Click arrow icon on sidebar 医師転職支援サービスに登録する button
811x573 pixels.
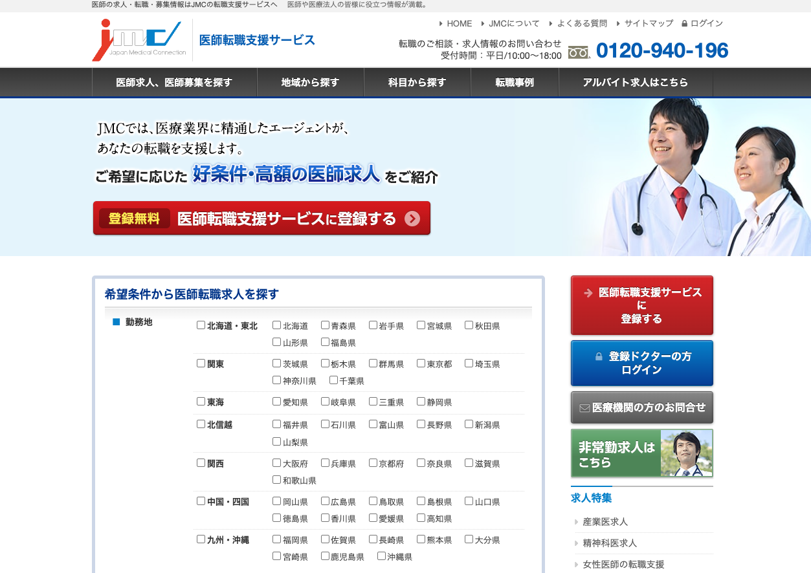click(588, 293)
